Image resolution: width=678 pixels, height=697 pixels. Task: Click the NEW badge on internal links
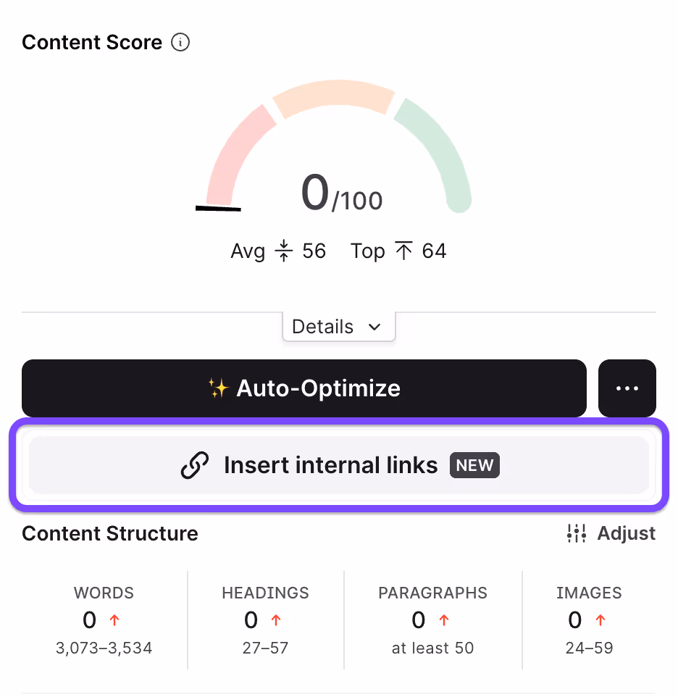click(474, 465)
